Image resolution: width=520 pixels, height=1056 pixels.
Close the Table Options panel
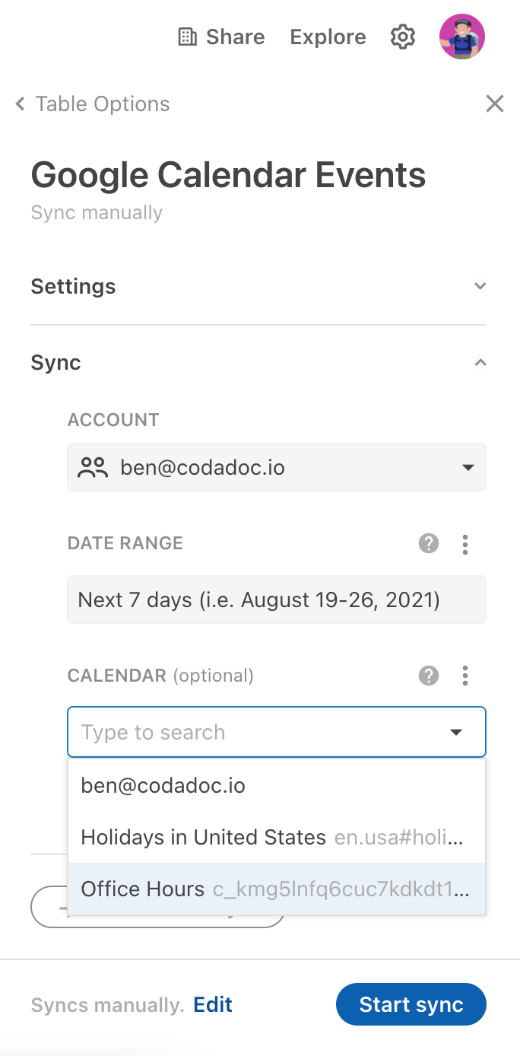(x=495, y=103)
